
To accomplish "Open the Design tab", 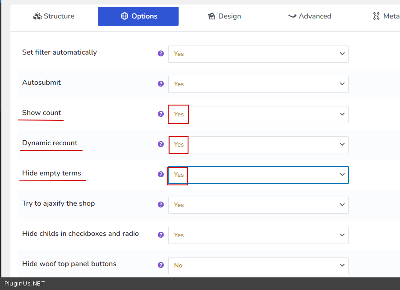I will [x=224, y=16].
